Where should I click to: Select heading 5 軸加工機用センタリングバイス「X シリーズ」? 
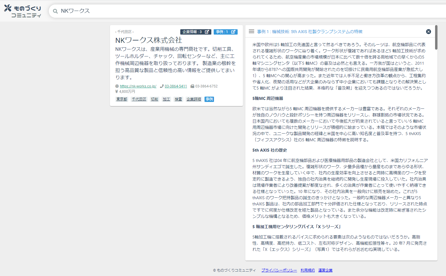tap(297, 227)
